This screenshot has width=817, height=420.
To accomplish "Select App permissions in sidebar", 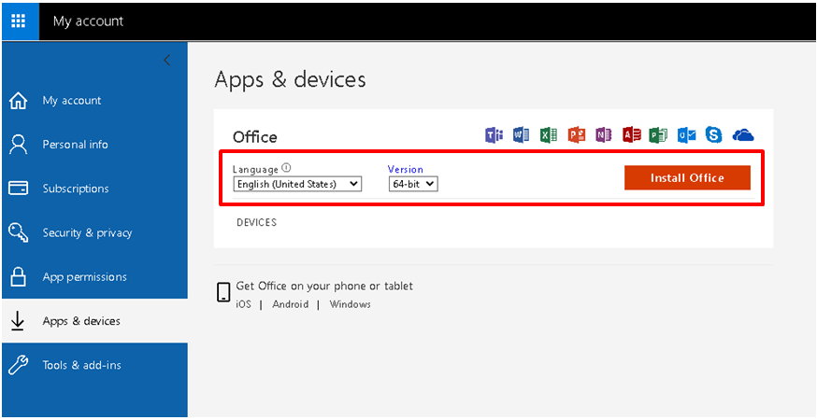I will (84, 277).
